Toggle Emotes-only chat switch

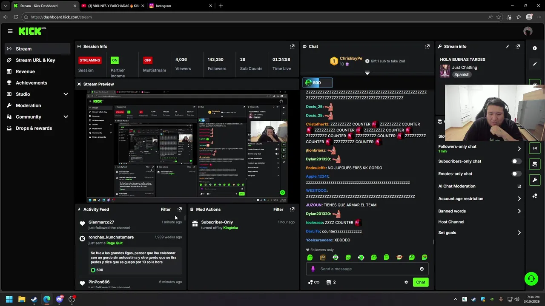(x=516, y=173)
